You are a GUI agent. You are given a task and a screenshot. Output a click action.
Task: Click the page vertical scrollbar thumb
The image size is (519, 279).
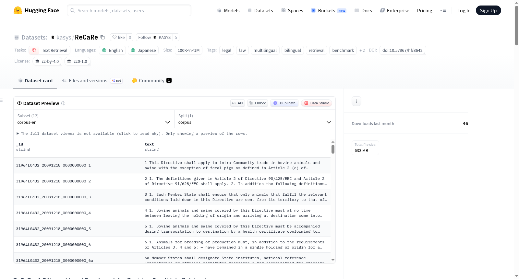[x=516, y=25]
